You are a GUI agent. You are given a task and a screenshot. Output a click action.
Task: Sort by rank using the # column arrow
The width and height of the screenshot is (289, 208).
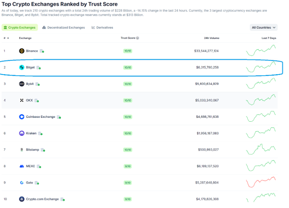click(8, 38)
